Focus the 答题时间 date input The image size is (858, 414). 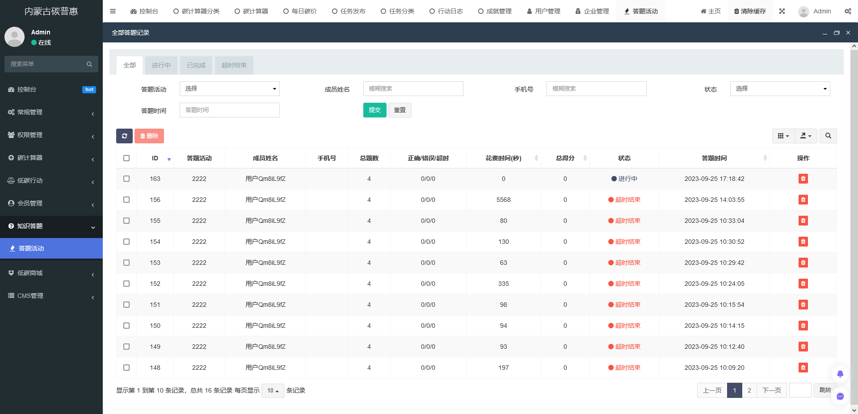pyautogui.click(x=230, y=110)
